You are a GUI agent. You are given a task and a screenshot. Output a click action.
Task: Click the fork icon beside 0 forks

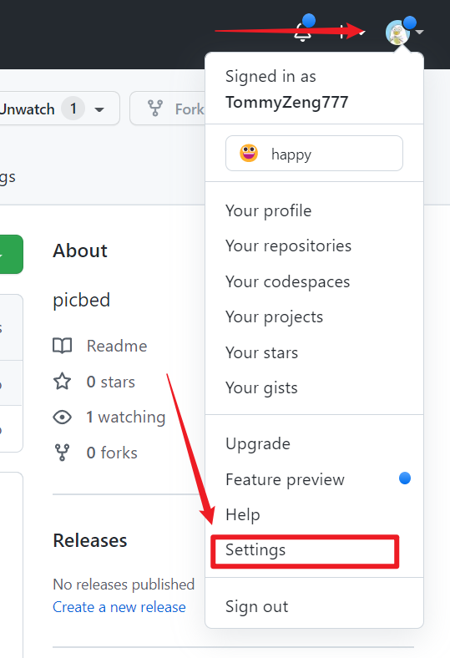tap(62, 453)
